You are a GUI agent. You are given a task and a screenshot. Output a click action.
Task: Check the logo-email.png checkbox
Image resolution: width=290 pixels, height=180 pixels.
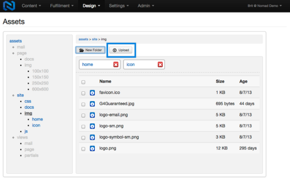pos(83,115)
